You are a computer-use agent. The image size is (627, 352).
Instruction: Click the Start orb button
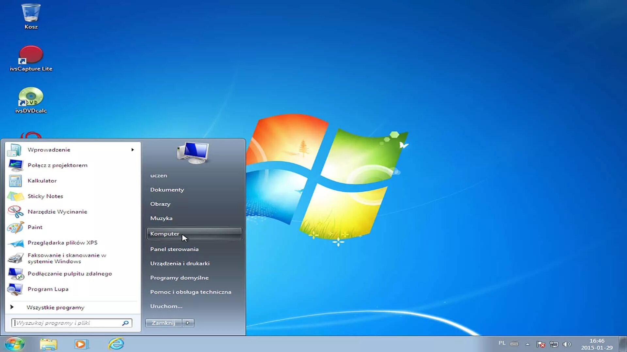(x=14, y=344)
